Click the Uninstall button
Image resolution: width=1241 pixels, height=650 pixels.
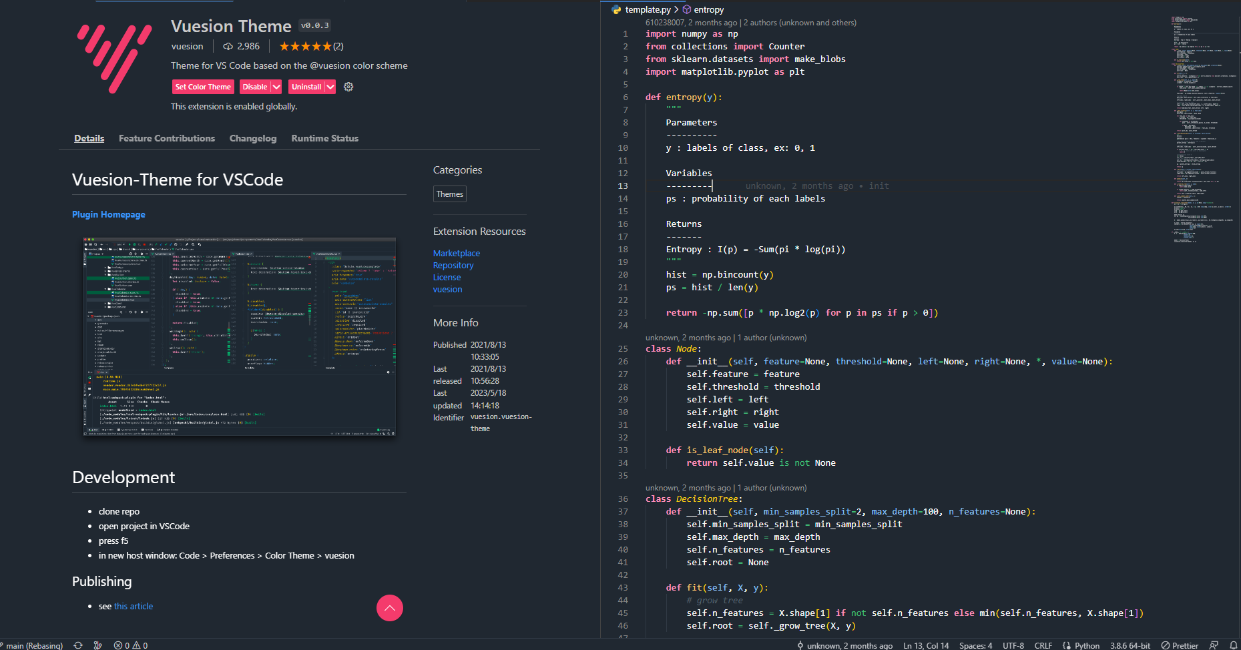tap(306, 87)
